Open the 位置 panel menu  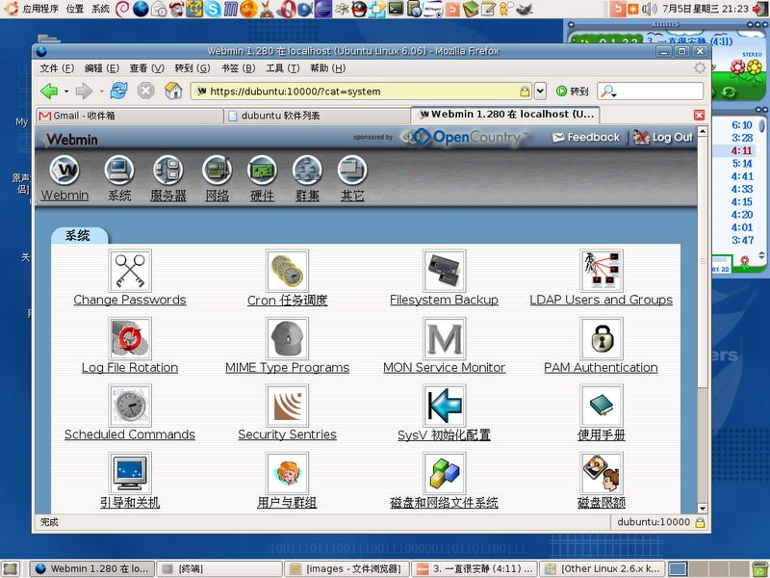(x=75, y=9)
